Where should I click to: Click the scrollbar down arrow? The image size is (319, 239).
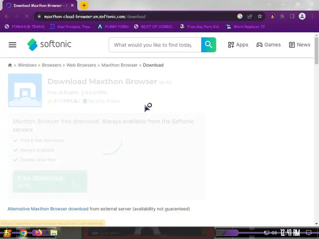pyautogui.click(x=317, y=224)
